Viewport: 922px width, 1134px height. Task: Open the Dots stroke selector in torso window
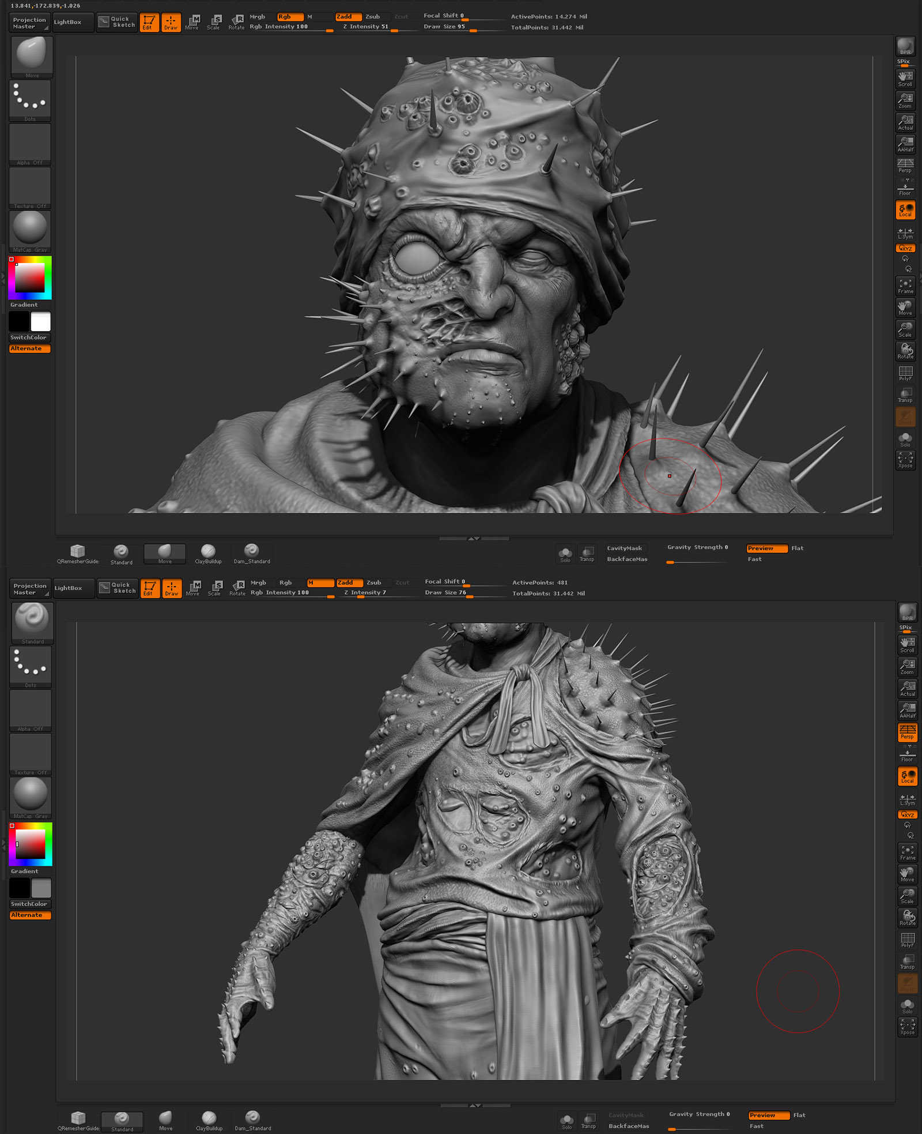coord(31,667)
